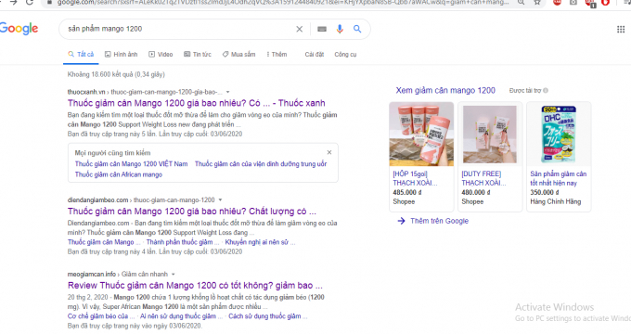Open the on-screen keyboard icon in search bar

tap(322, 29)
